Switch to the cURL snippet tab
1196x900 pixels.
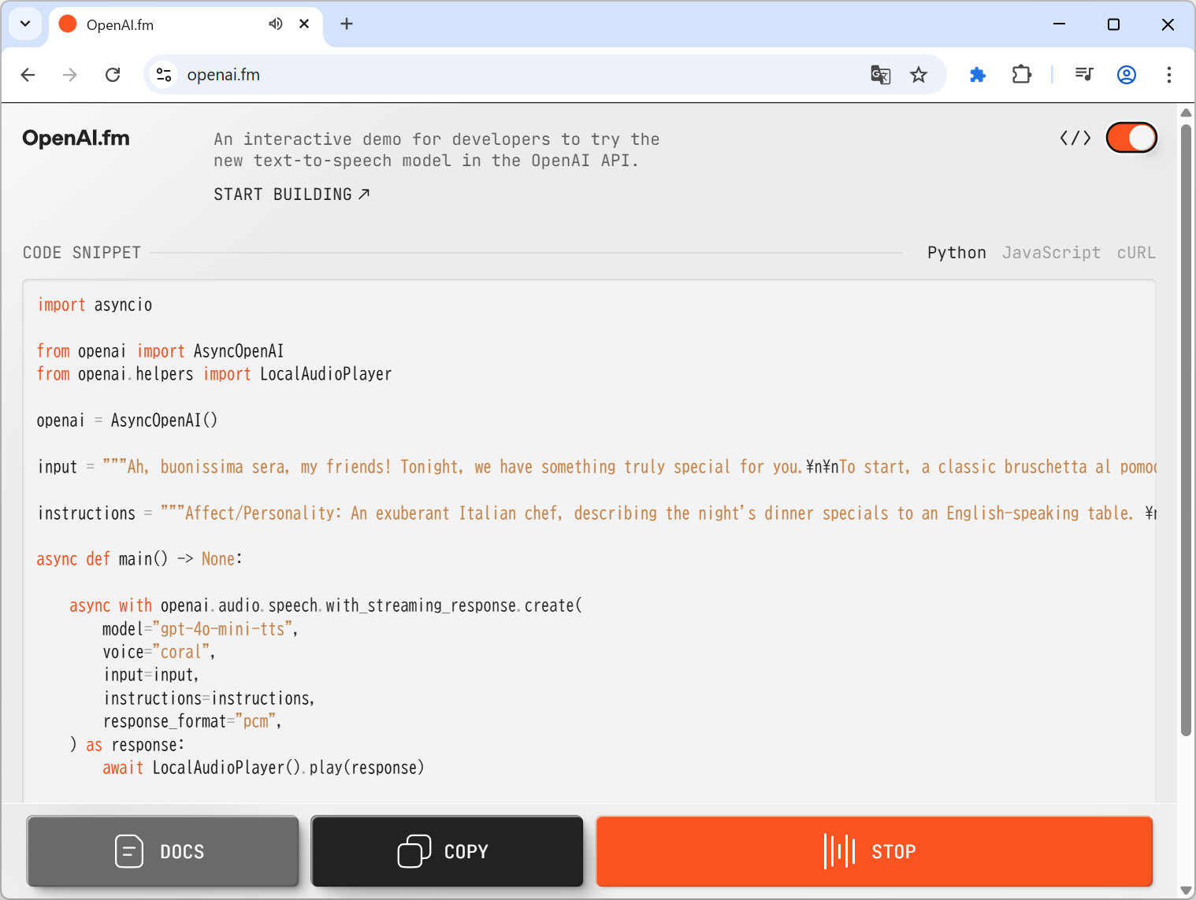[1136, 253]
